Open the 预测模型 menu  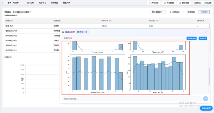(x=55, y=3)
